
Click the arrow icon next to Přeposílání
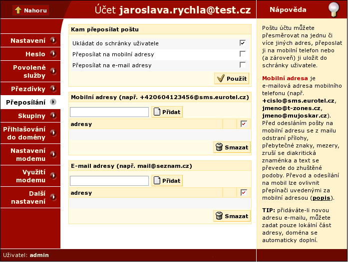click(53, 102)
